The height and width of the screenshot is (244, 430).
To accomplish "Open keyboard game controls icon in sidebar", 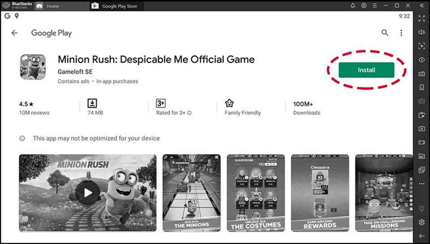I will 422,73.
